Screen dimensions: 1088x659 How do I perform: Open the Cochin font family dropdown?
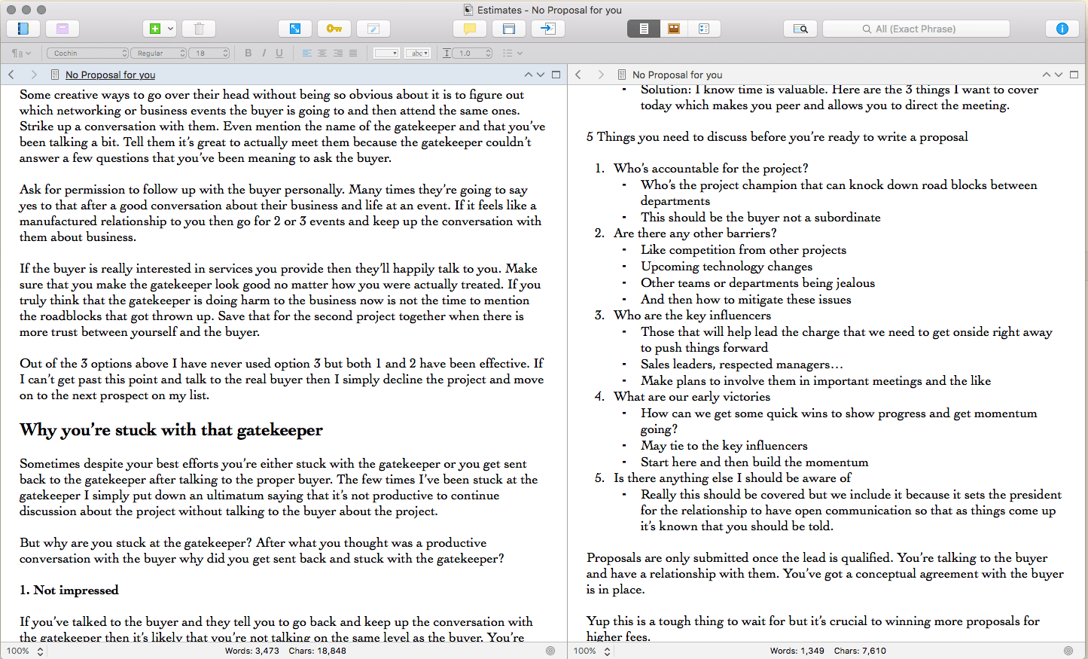(88, 53)
